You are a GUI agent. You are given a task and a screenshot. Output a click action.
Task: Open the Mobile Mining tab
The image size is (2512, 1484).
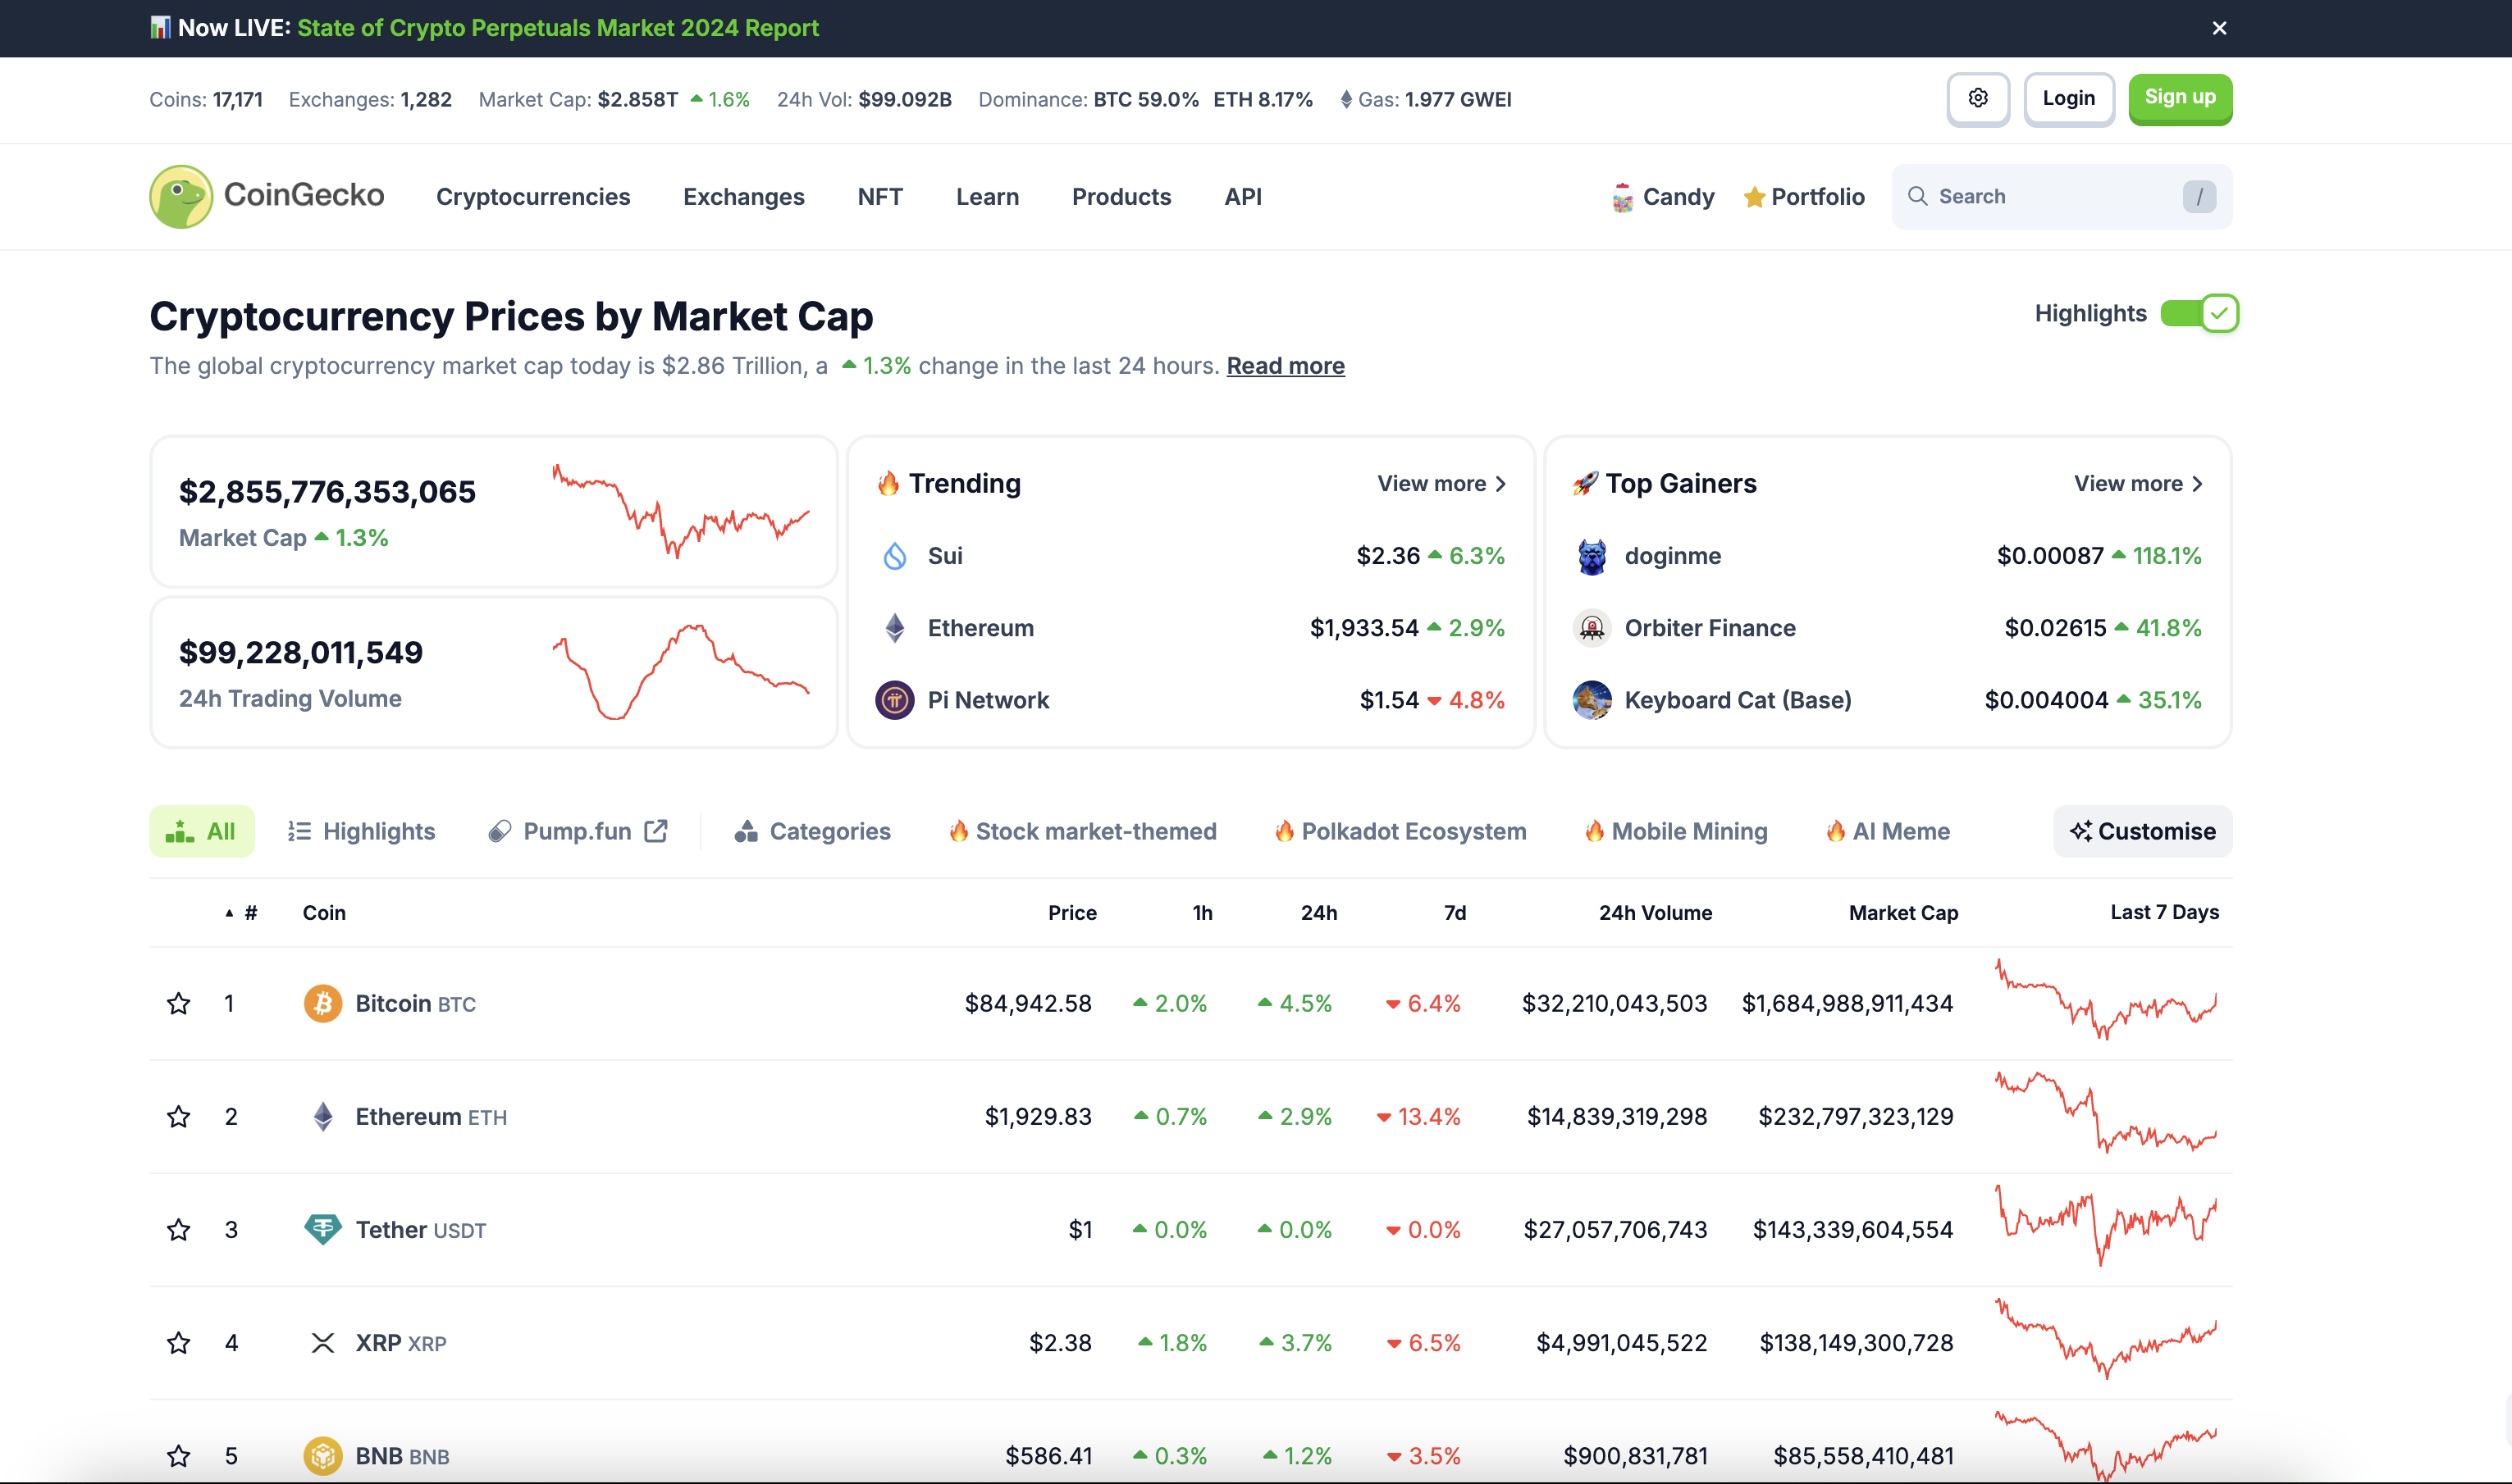(1676, 831)
